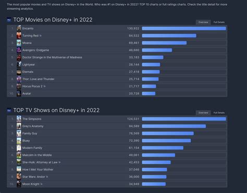Open the Avengers: Endgame poster thumbnail
This screenshot has height=193, width=247.
(19, 50)
